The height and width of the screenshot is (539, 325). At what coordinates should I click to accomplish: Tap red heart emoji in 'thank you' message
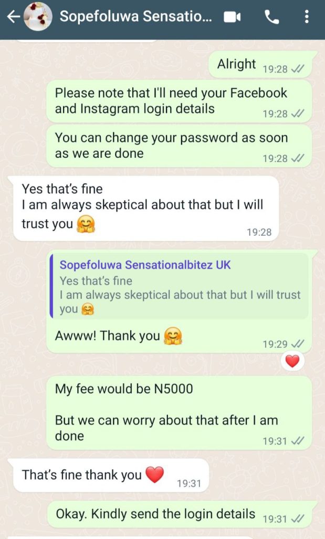pyautogui.click(x=154, y=475)
